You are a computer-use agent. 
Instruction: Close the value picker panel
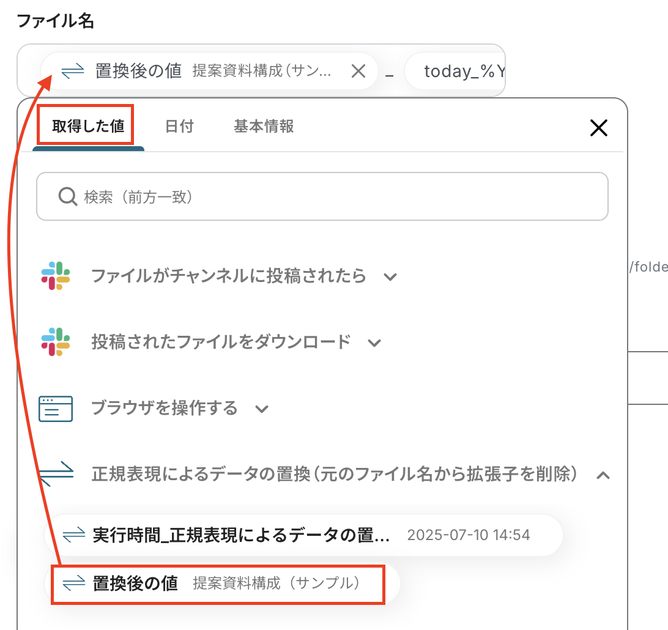598,128
